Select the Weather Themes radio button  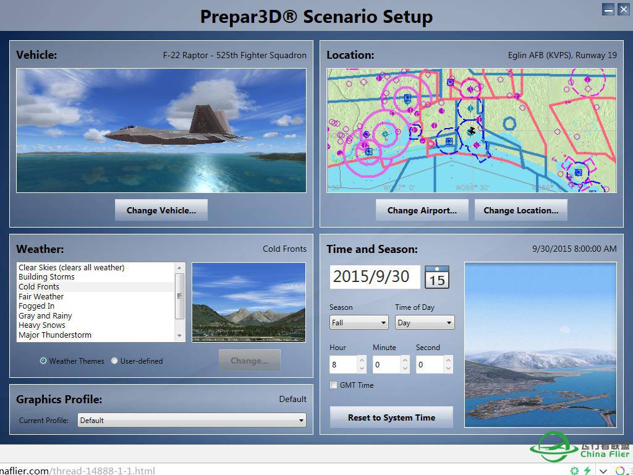[43, 361]
